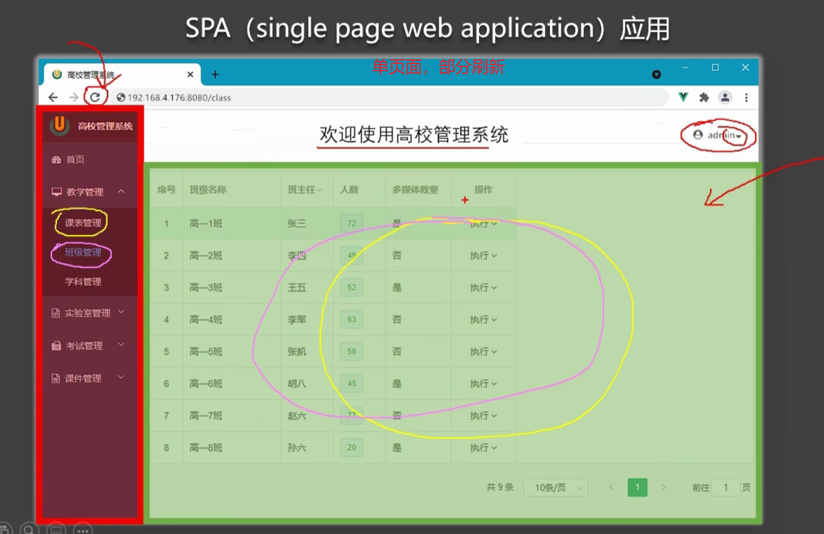824x534 pixels.
Task: Expand the 实验室管理 submenu chevron
Action: pyautogui.click(x=121, y=312)
